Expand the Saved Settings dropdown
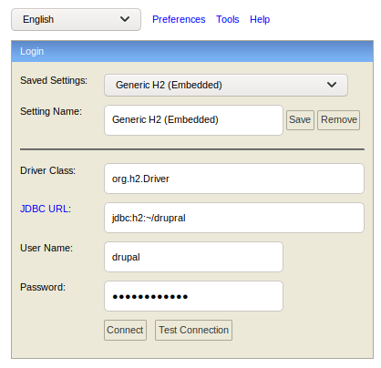The height and width of the screenshot is (368, 381). click(x=226, y=85)
